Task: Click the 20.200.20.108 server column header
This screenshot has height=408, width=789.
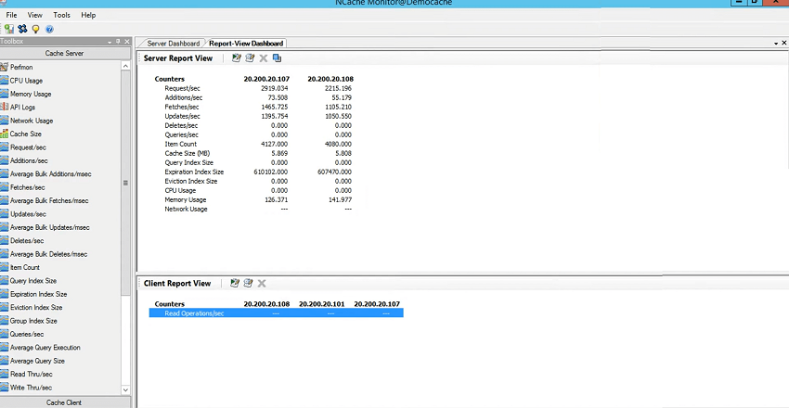Action: [330, 79]
